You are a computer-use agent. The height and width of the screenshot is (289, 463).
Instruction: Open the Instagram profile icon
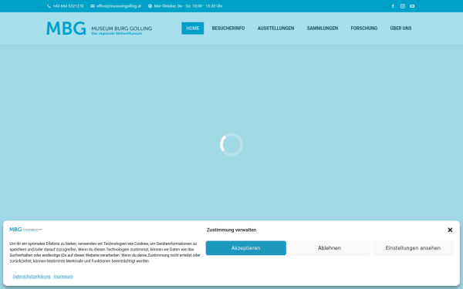403,6
